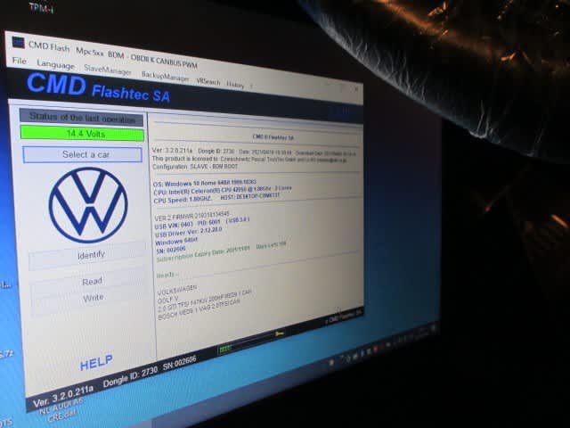Click the Status of the last operation header

[81, 118]
